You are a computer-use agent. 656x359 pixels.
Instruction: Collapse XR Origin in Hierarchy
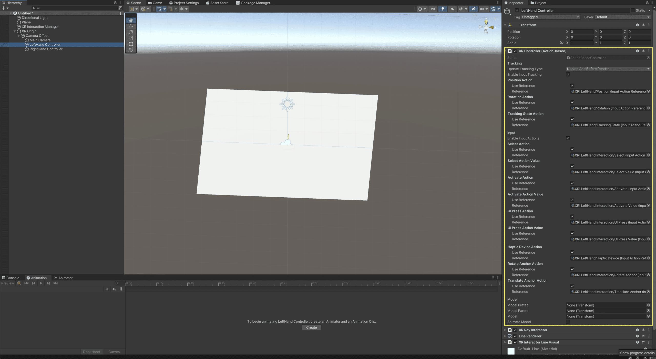(15, 31)
